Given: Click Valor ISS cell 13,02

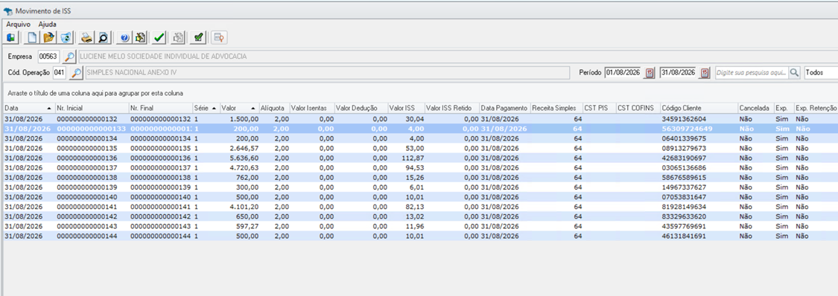Looking at the screenshot, I should coord(406,216).
